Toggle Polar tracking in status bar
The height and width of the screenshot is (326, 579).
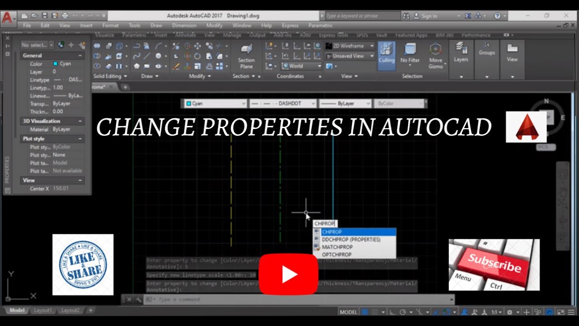[402, 312]
